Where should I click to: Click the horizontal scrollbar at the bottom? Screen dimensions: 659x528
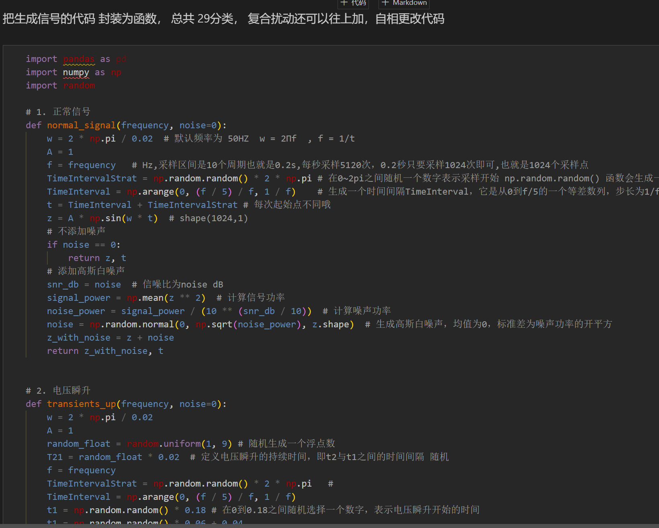(x=329, y=526)
